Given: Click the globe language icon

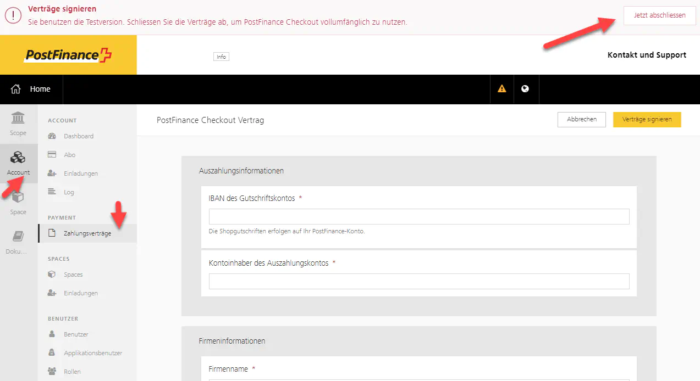Looking at the screenshot, I should [x=525, y=88].
